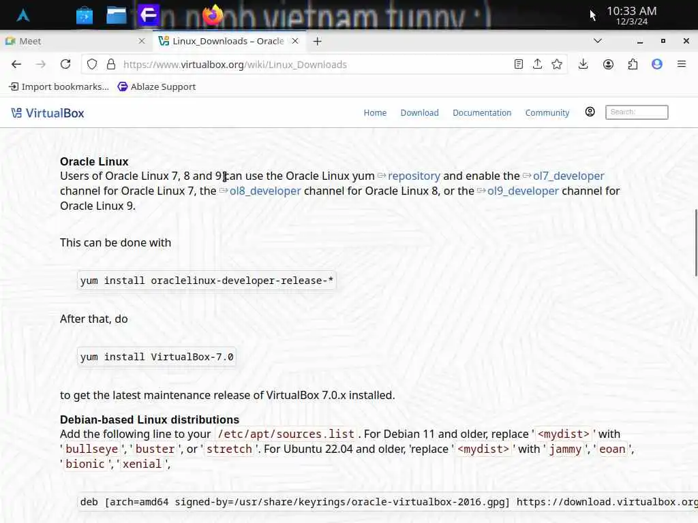698x523 pixels.
Task: Open the Firefox account icon
Action: coord(608,65)
